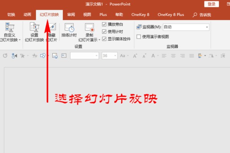Click the monitor icon beside 监视器(M)
The image size is (230, 153).
pyautogui.click(x=139, y=27)
